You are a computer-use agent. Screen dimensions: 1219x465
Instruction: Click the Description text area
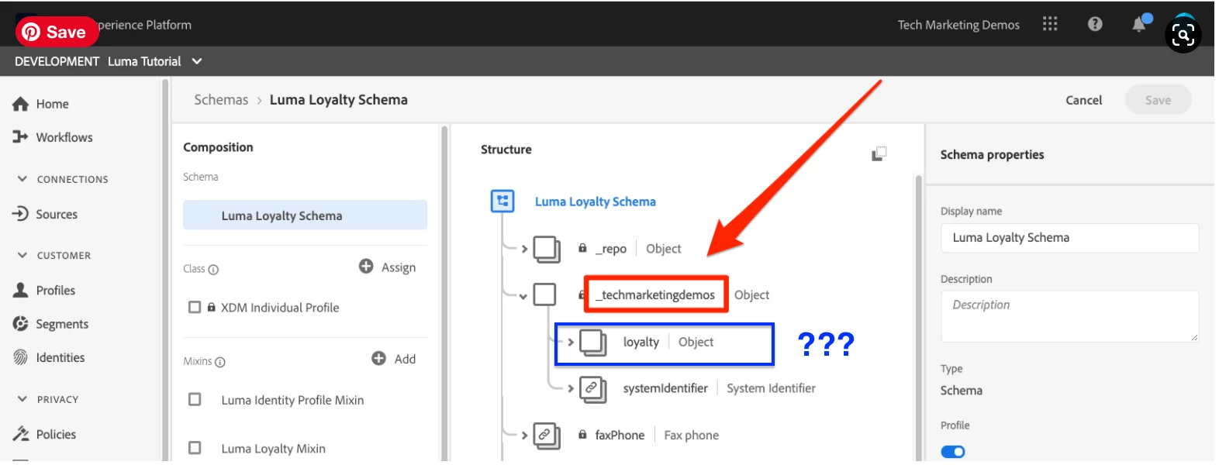[x=1070, y=316]
